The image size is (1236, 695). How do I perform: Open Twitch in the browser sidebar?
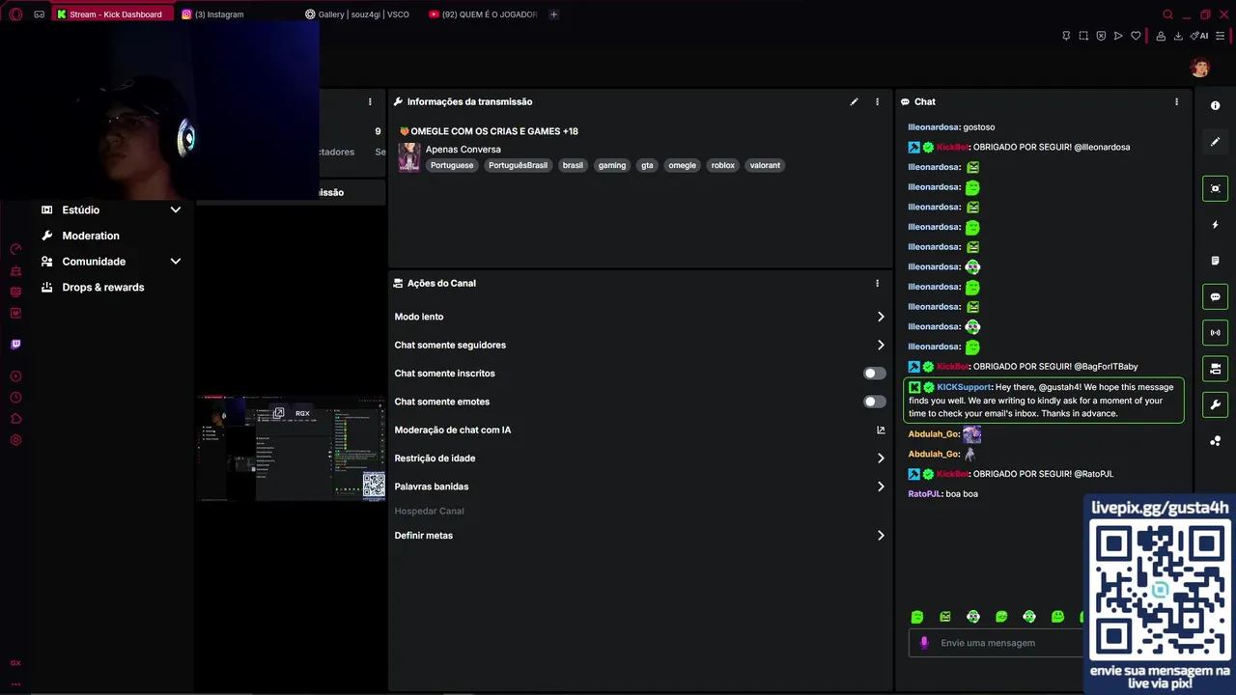(x=15, y=344)
